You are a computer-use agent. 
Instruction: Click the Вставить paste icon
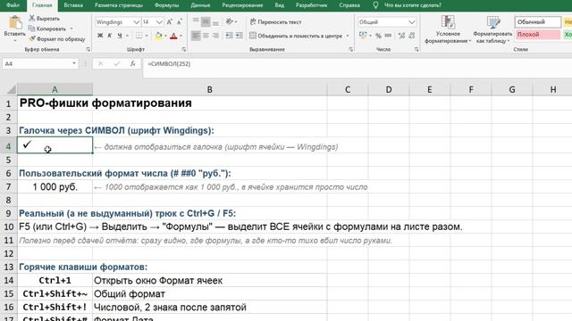(x=15, y=23)
